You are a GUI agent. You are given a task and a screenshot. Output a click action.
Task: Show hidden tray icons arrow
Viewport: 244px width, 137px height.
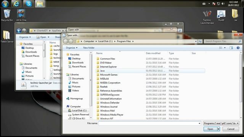click(209, 3)
